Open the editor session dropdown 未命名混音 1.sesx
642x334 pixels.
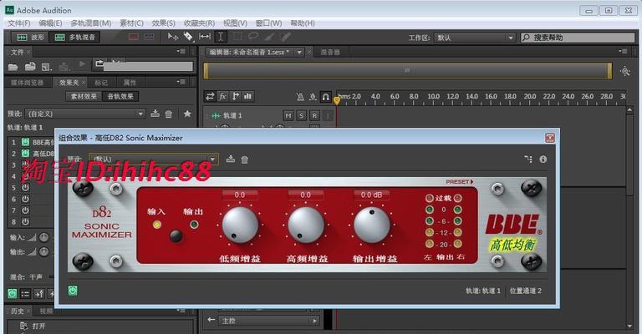pyautogui.click(x=299, y=52)
